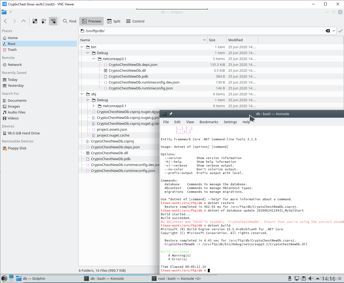Open Konsole Edit menu
Screen dimensions: 344x283
click(177, 122)
